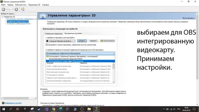Image resolution: width=199 pixels, height=112 pixels.
Task: Click the settings list scrollbar down arrow
Action: point(113,82)
